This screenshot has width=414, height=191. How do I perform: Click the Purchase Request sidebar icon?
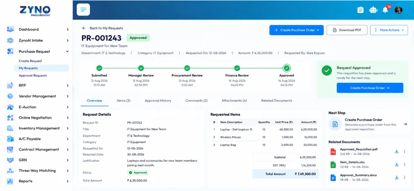coord(10,51)
